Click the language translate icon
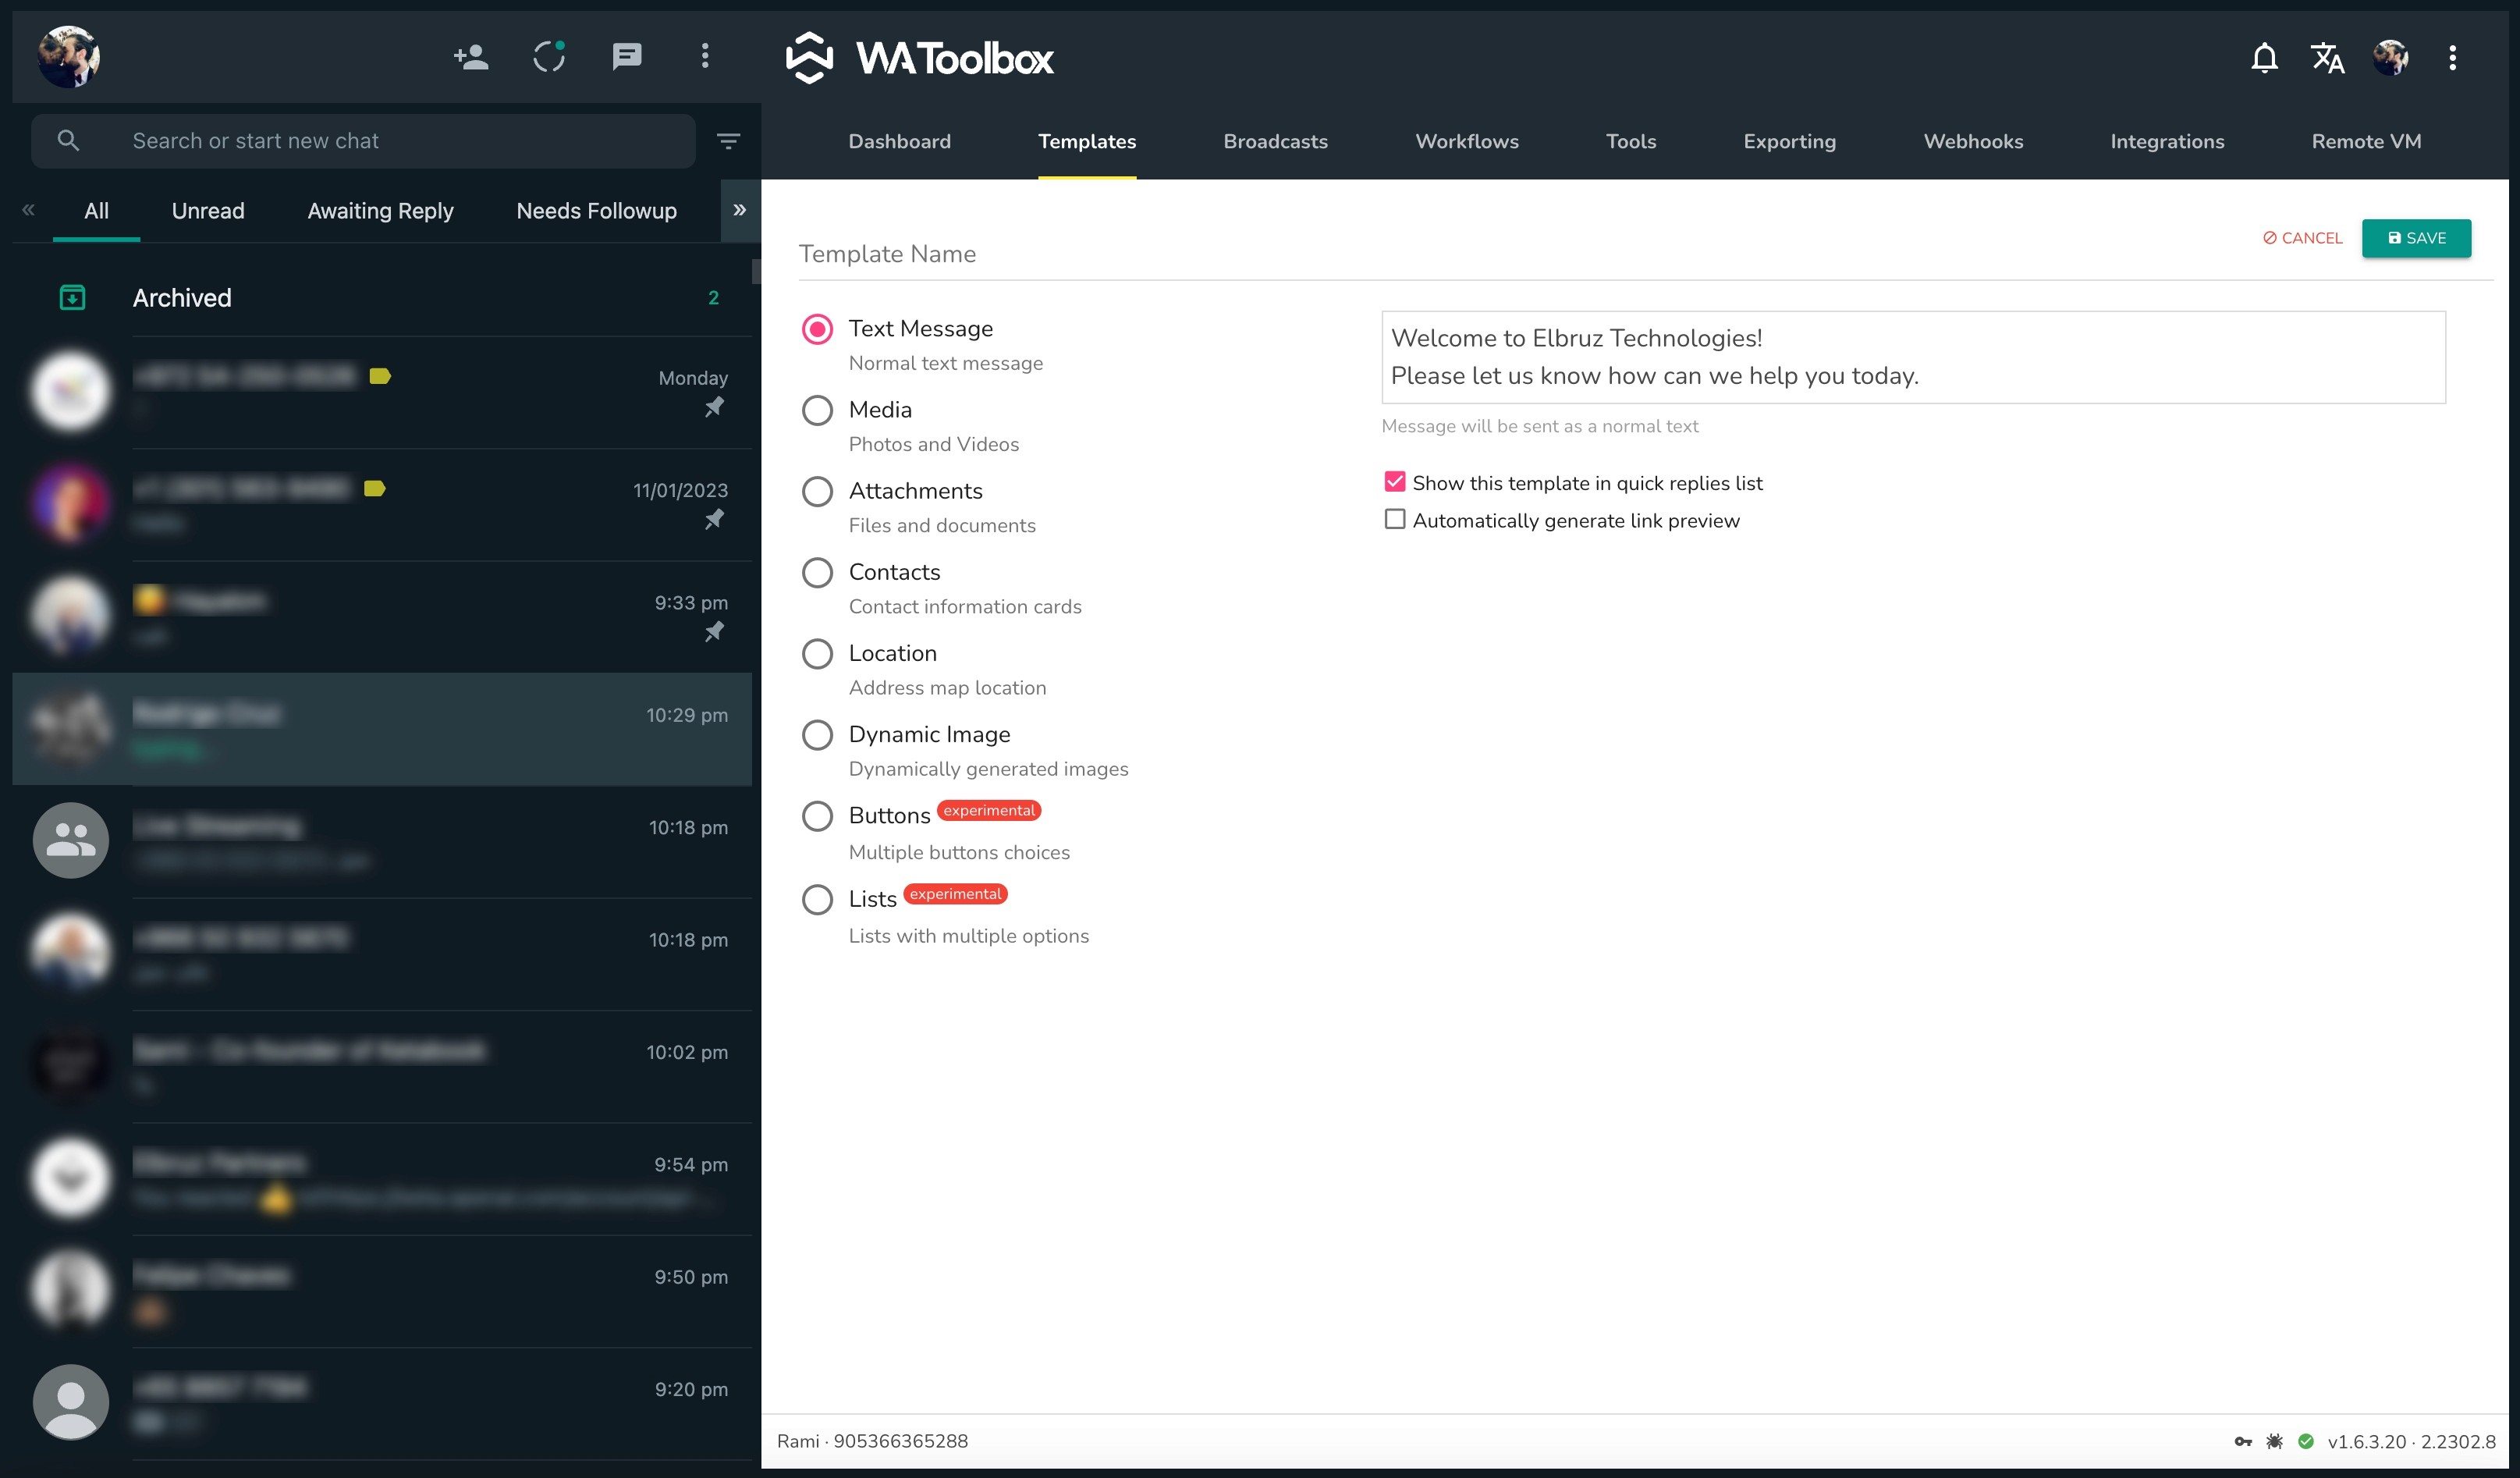The height and width of the screenshot is (1478, 2520). click(x=2327, y=58)
